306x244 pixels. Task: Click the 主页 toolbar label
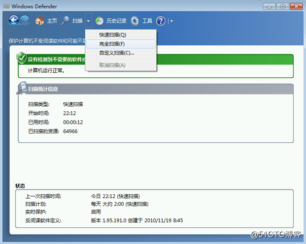pyautogui.click(x=52, y=21)
